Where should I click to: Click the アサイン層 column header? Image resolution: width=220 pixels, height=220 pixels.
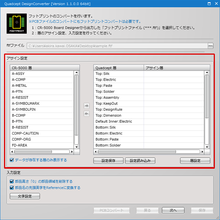(177, 68)
